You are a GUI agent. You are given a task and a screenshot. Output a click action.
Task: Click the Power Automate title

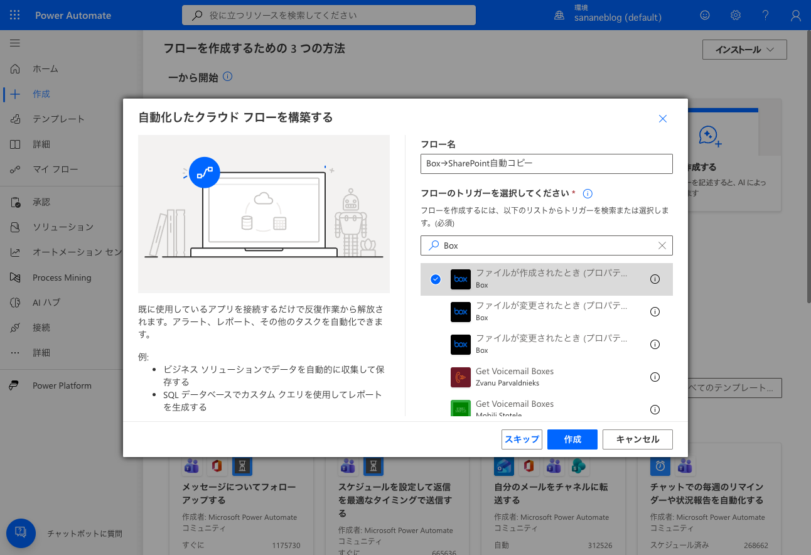click(x=73, y=16)
